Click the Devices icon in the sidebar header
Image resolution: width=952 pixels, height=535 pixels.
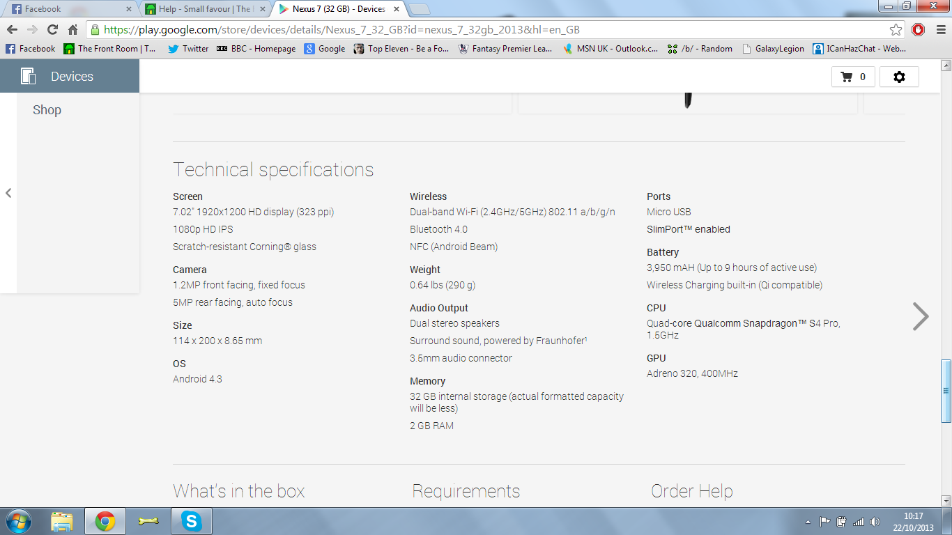(x=28, y=76)
